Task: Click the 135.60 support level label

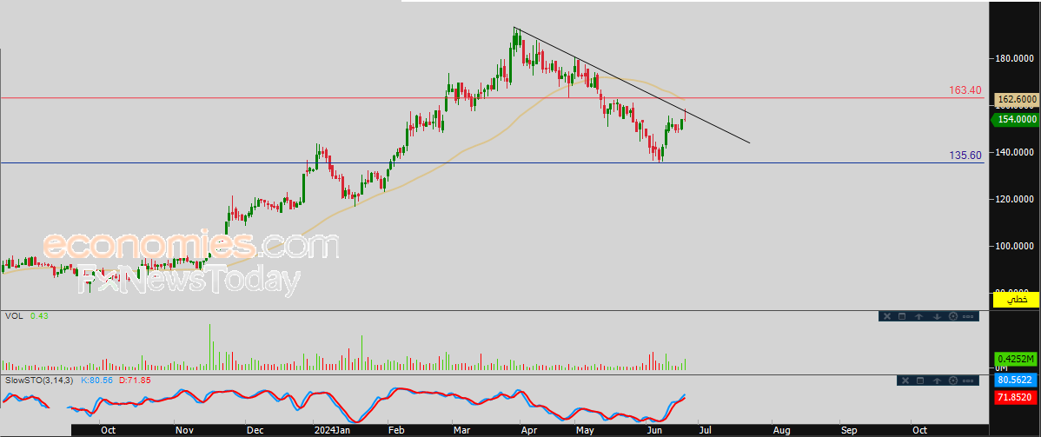Action: [965, 155]
